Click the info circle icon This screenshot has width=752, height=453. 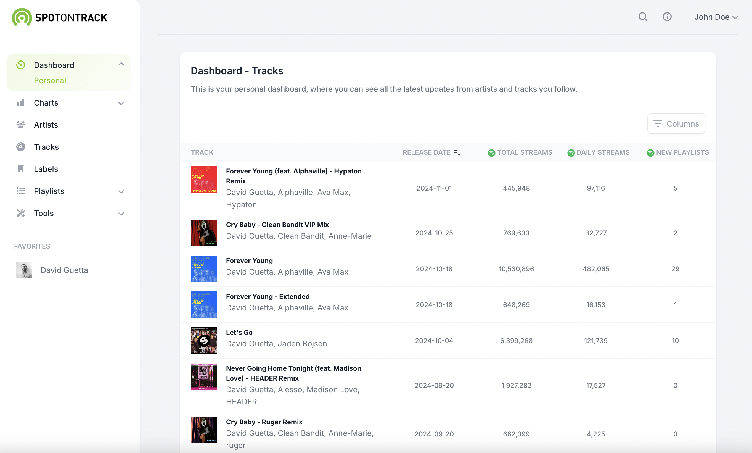pos(667,17)
